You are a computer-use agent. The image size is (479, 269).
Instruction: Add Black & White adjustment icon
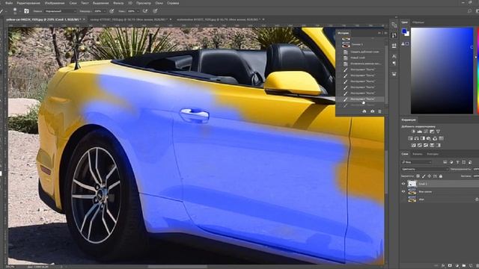422,138
